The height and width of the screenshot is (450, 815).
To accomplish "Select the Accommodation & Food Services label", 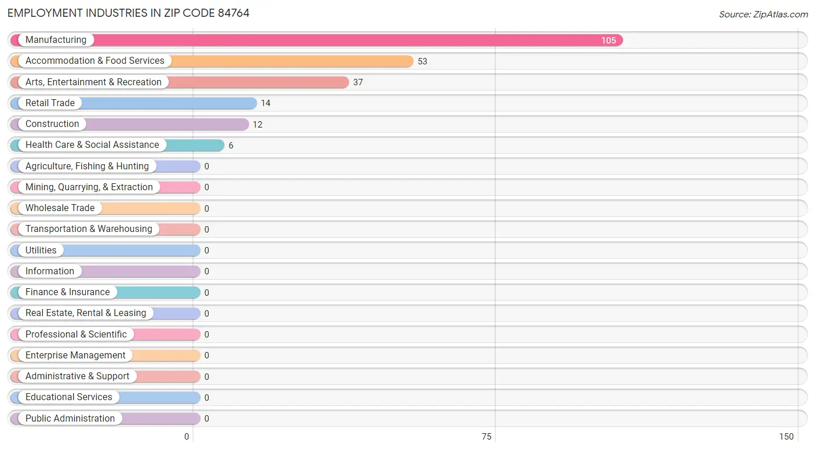I will (95, 61).
